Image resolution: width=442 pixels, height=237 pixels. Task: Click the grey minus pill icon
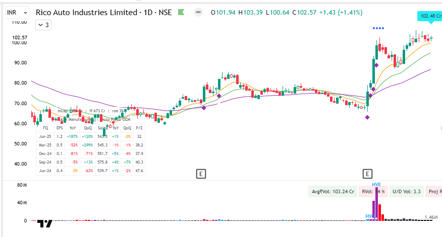click(x=198, y=13)
